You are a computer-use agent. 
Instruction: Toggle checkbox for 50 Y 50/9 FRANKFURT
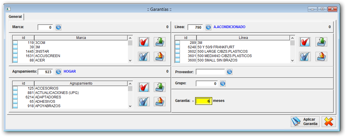[178, 47]
